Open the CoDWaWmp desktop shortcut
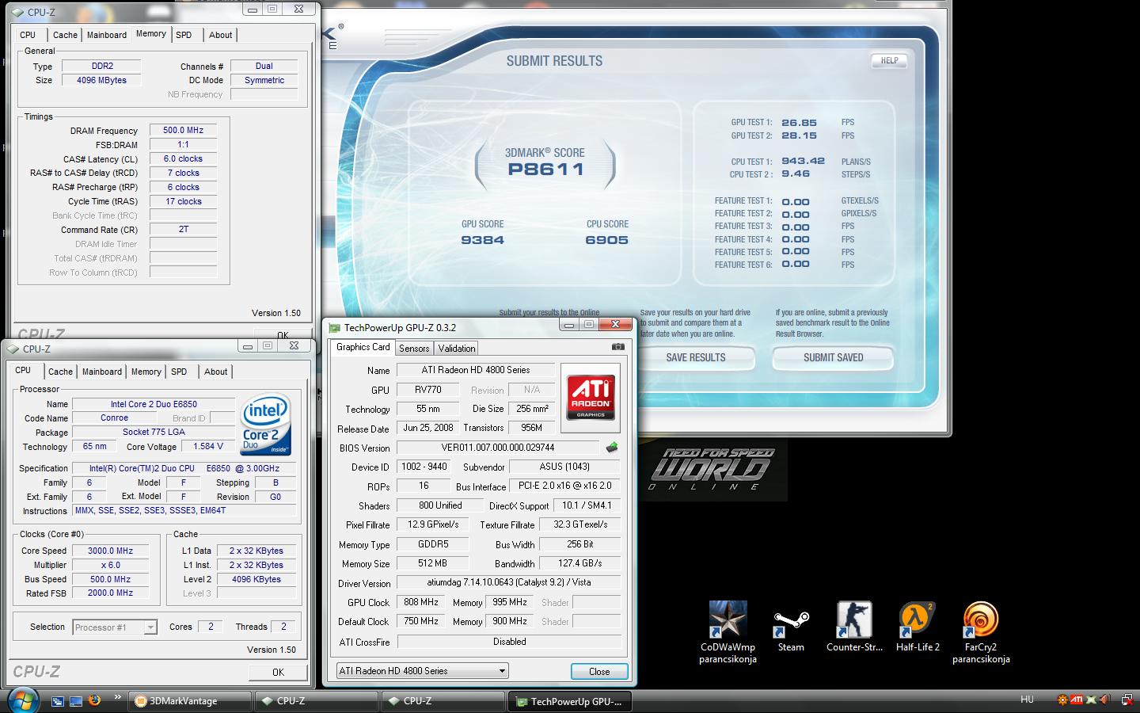Viewport: 1140px width, 713px height. click(728, 632)
